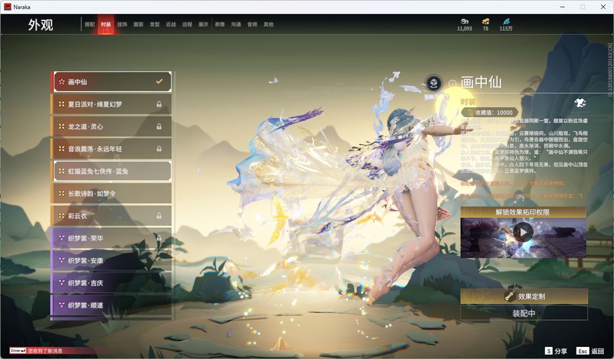
Task: Minimize the Naraka window
Action: click(x=562, y=7)
